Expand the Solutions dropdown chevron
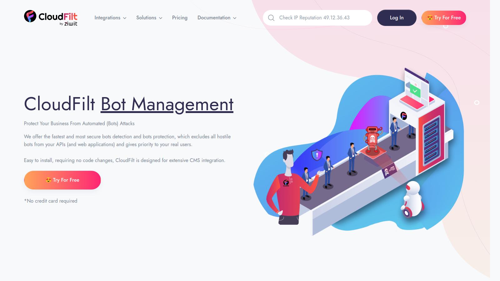 click(161, 18)
